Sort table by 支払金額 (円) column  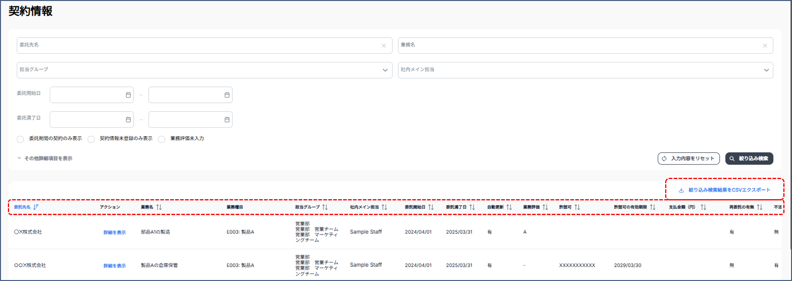click(703, 207)
